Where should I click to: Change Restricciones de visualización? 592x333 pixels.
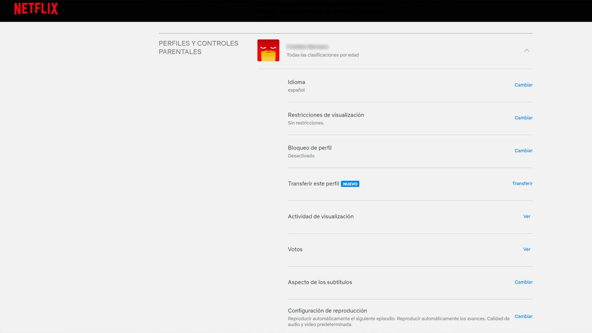(x=523, y=118)
